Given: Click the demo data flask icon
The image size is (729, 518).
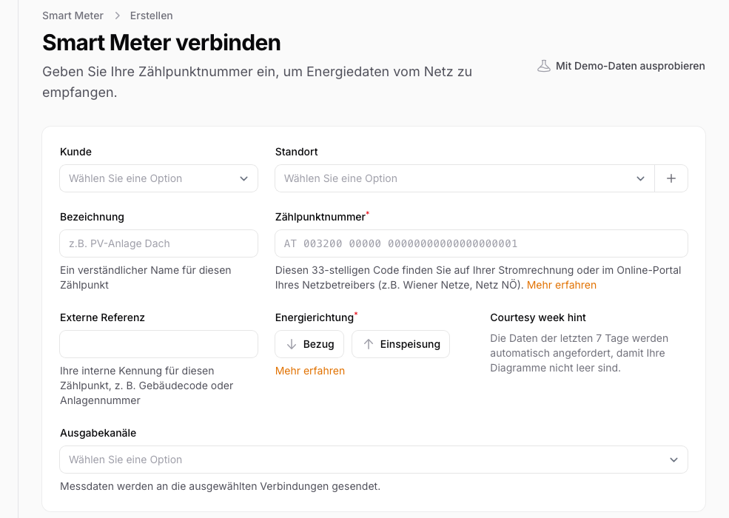Looking at the screenshot, I should [x=544, y=65].
